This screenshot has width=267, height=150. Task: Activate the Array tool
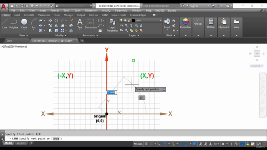pos(62,30)
